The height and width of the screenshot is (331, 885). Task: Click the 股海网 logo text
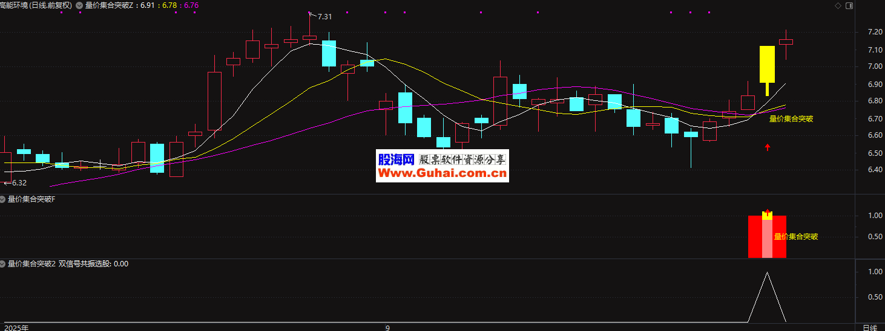395,159
